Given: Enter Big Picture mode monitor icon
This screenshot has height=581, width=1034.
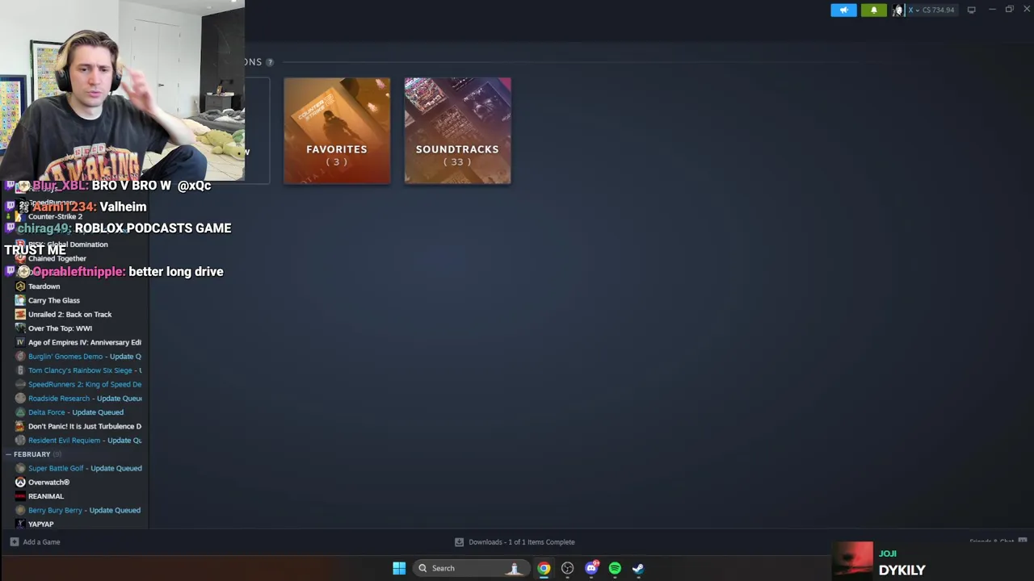Looking at the screenshot, I should (971, 10).
